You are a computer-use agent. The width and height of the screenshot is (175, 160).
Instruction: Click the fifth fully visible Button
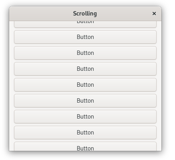85,101
